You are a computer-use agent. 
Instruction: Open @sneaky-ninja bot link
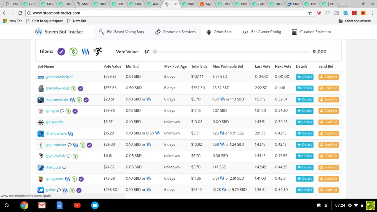pyautogui.click(x=57, y=88)
